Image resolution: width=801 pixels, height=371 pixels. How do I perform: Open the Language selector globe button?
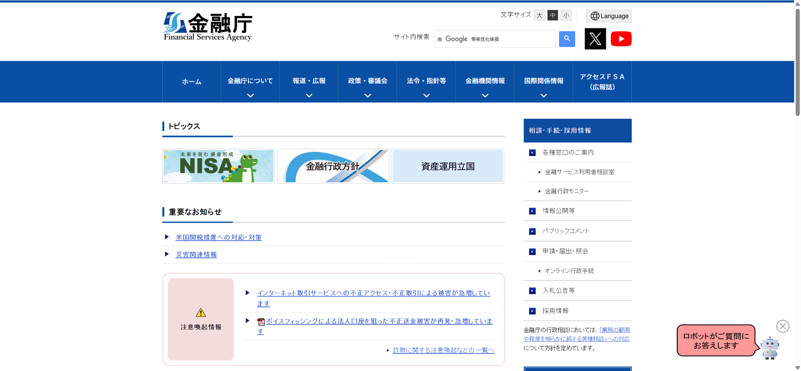(609, 16)
